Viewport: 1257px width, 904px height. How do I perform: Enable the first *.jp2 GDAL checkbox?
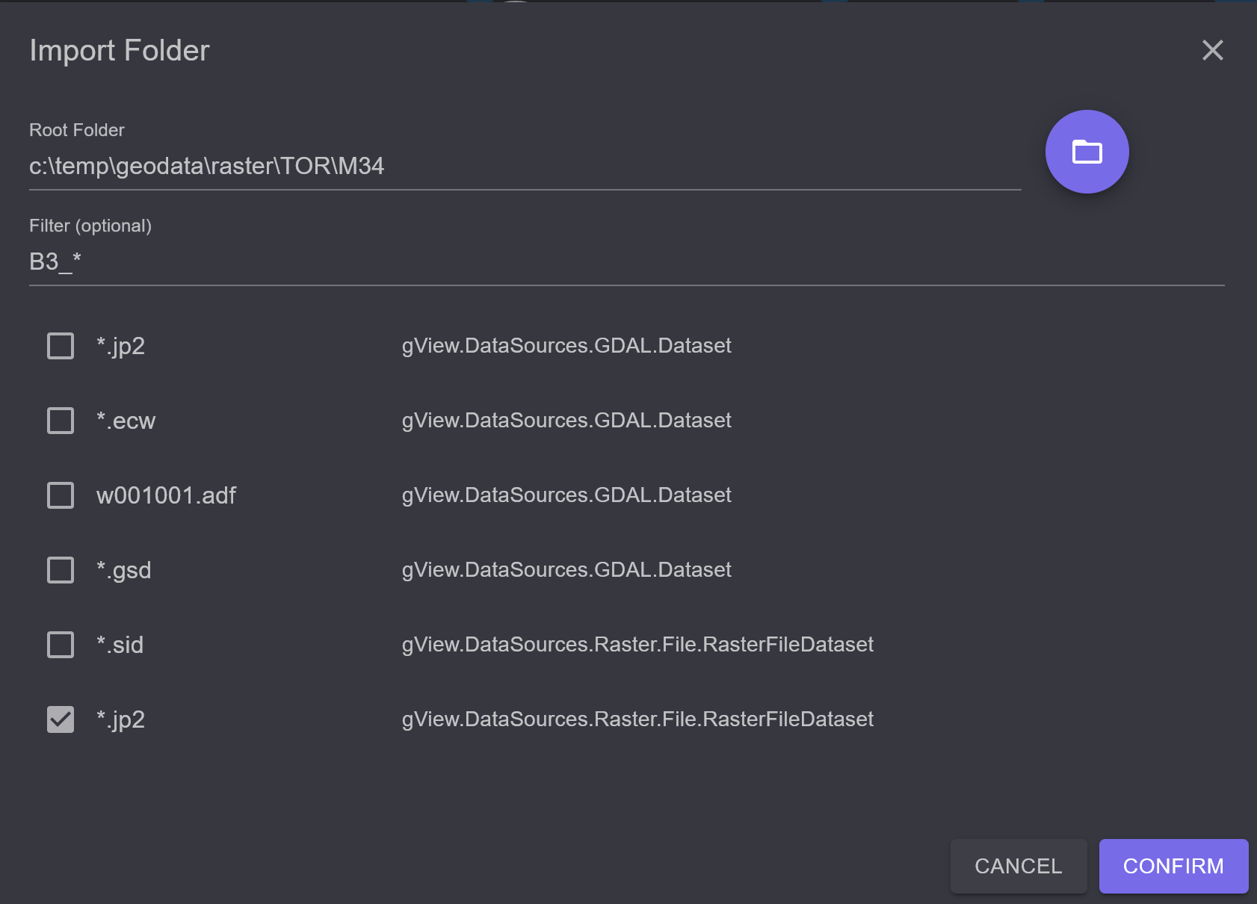coord(61,346)
